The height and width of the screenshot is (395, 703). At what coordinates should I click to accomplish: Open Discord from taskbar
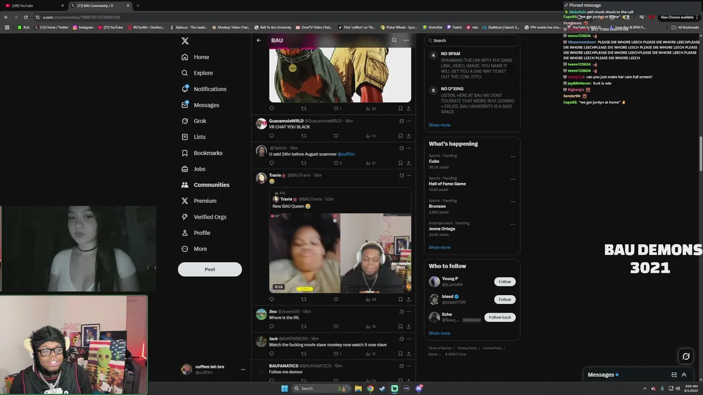point(419,388)
